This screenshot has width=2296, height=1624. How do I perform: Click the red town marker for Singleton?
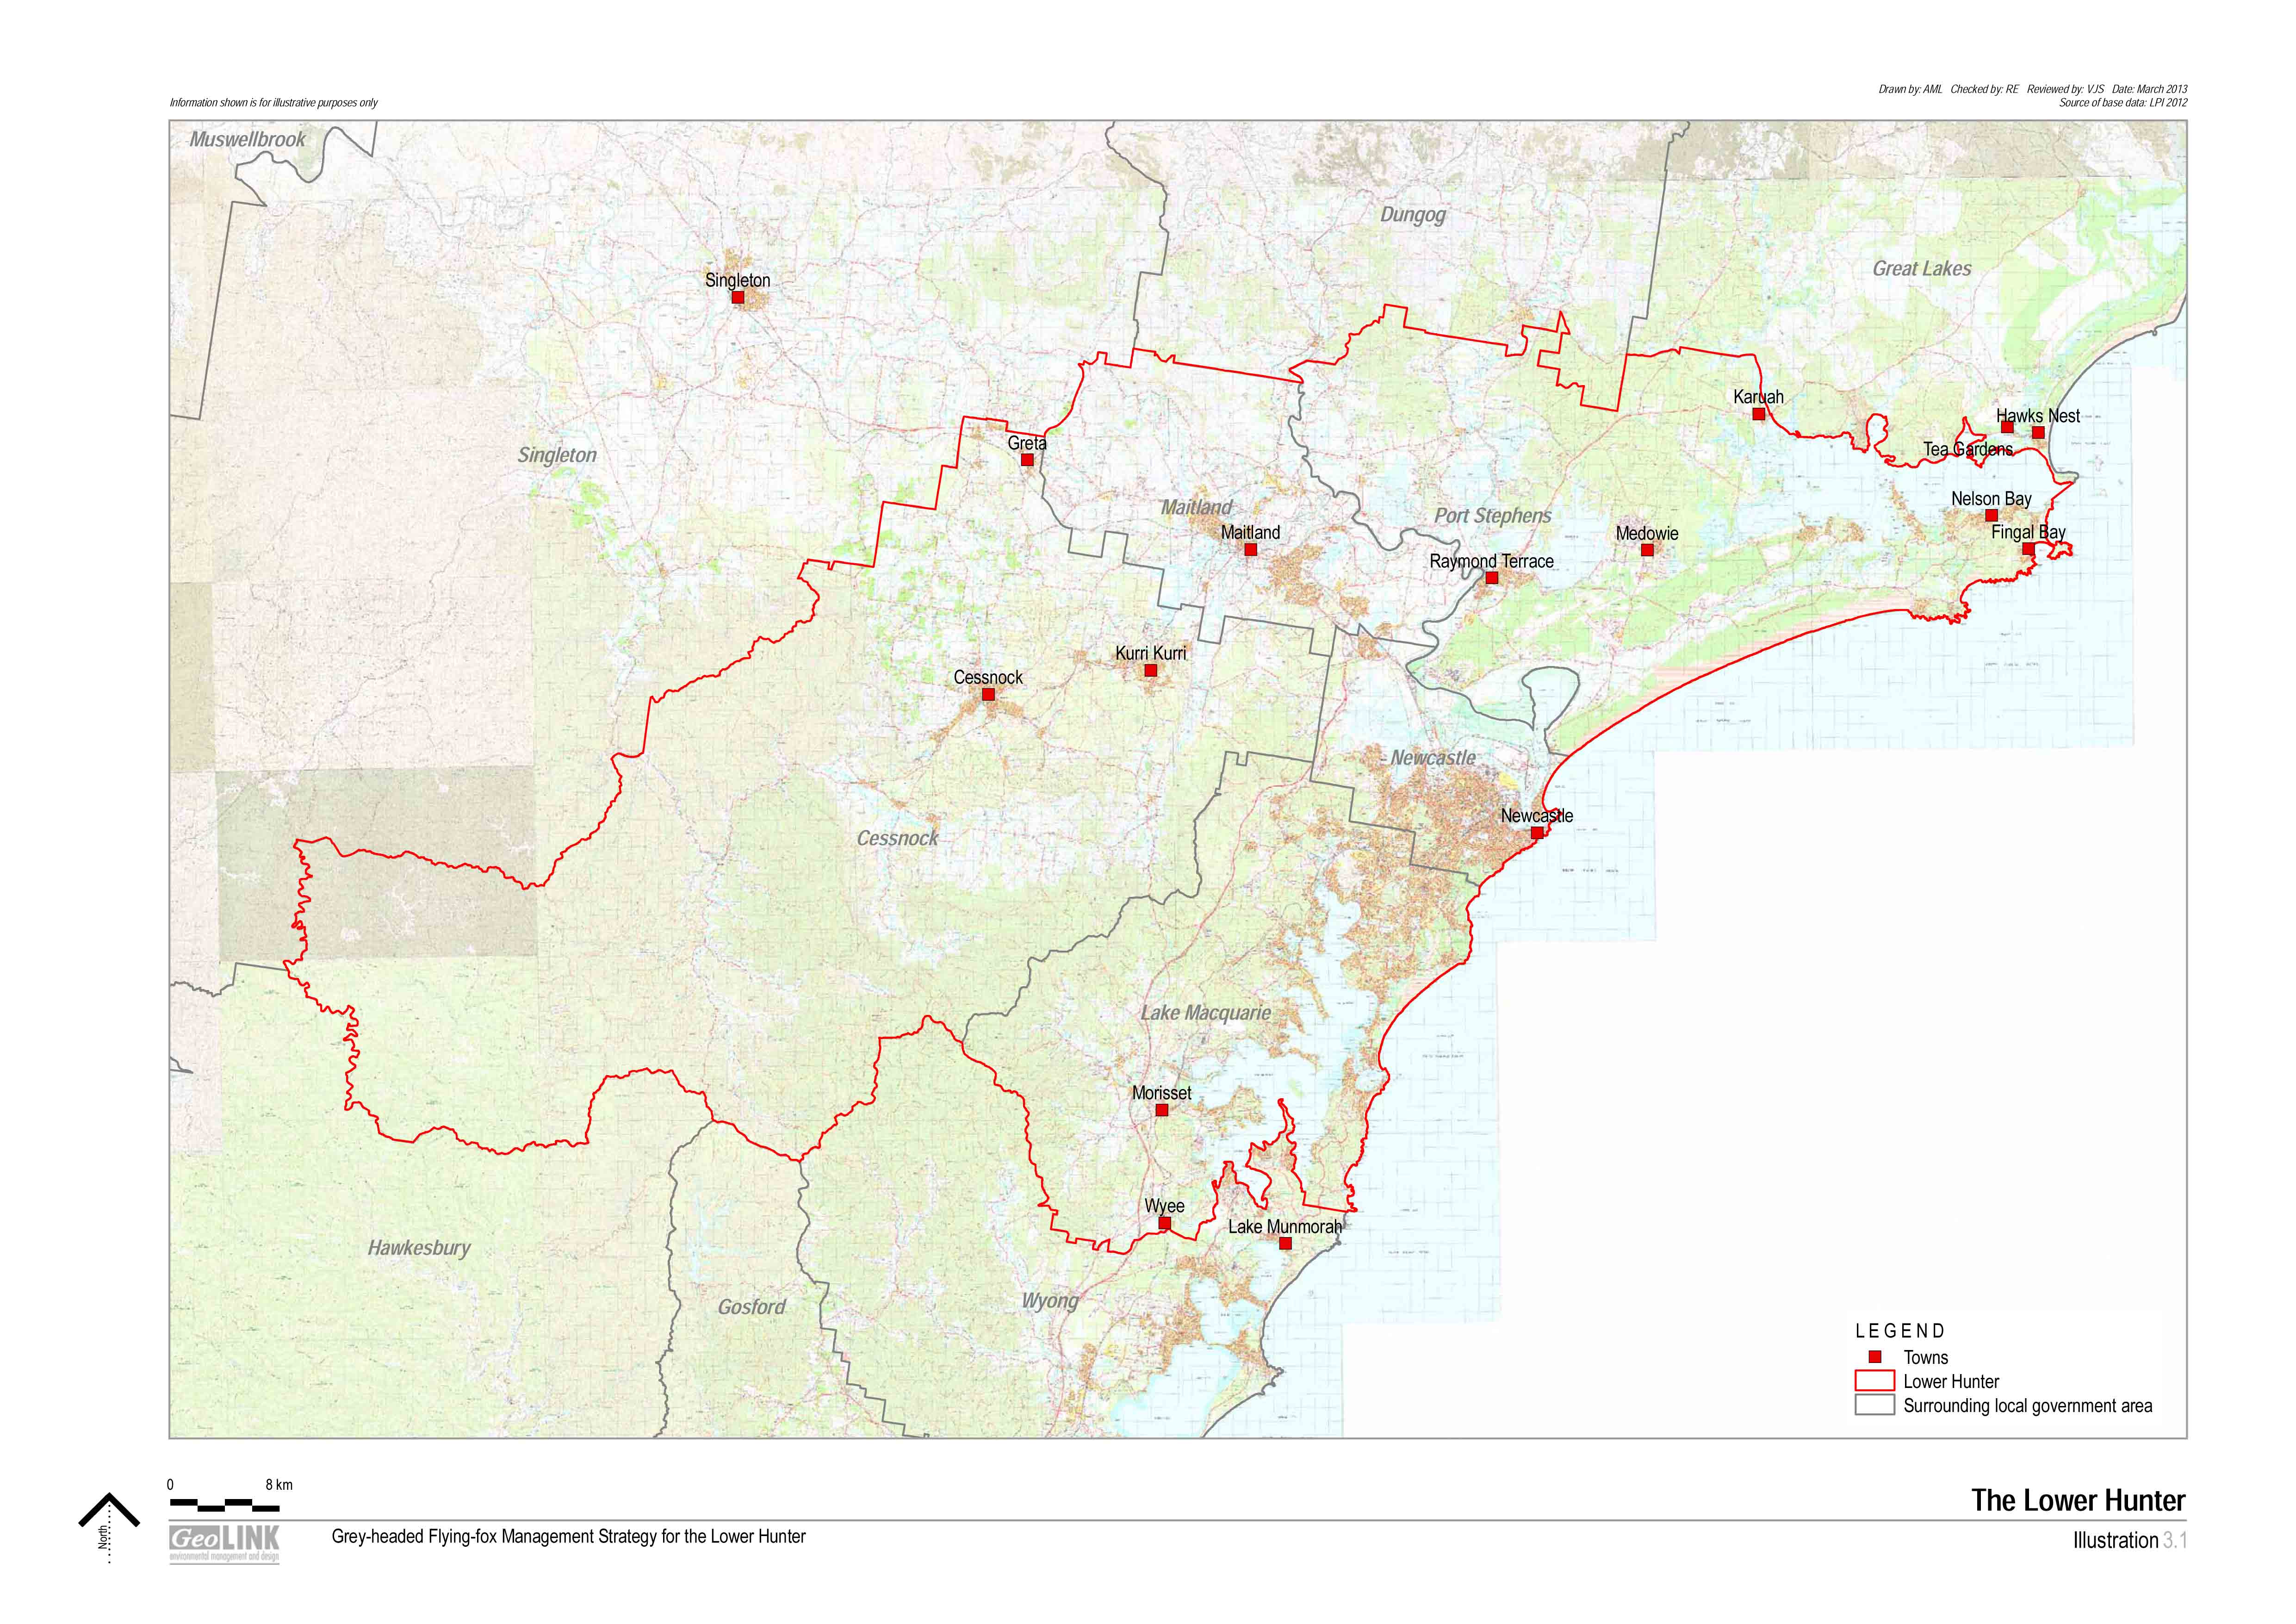[x=738, y=297]
